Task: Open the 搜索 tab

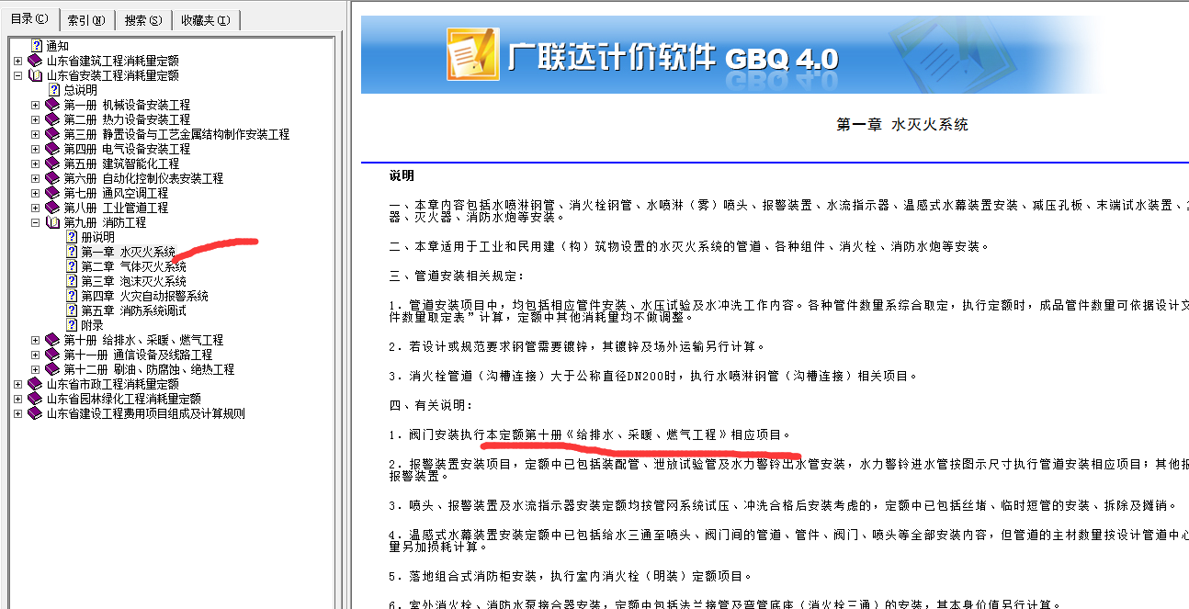Action: point(142,20)
